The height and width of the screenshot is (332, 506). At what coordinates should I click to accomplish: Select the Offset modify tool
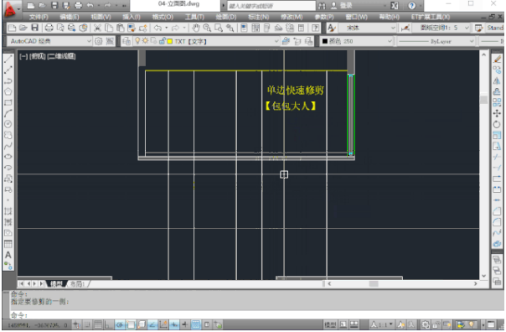(x=497, y=91)
